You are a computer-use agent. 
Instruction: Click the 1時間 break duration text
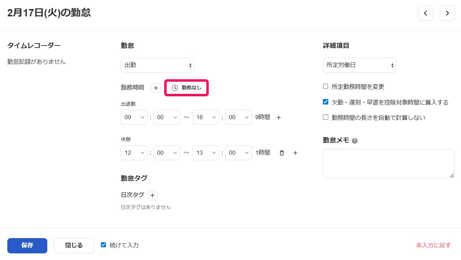click(x=263, y=153)
